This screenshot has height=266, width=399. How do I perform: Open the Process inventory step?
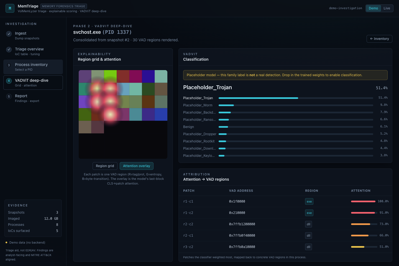33,67
